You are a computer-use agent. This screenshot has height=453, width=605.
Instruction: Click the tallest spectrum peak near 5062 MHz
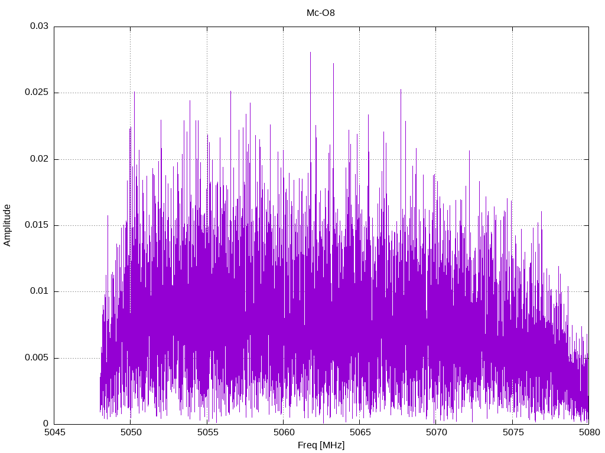click(x=310, y=52)
